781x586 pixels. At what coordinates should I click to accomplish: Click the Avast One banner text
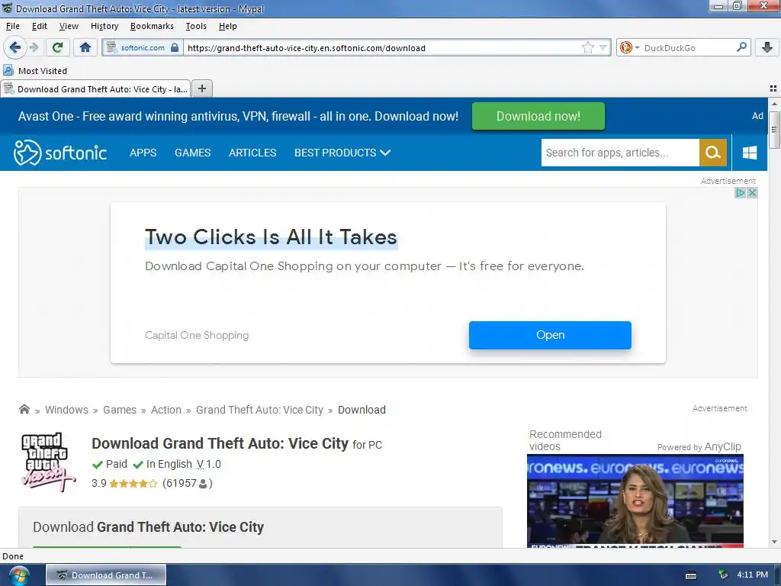[x=238, y=116]
